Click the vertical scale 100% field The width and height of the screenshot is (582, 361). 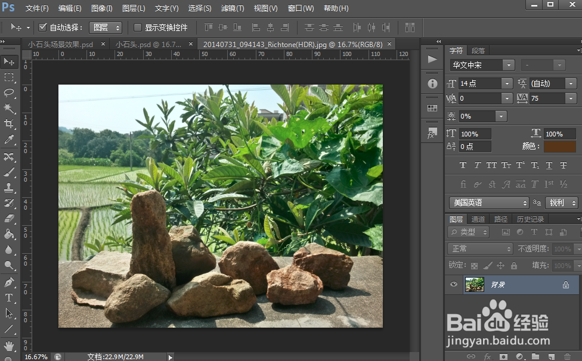tap(475, 134)
